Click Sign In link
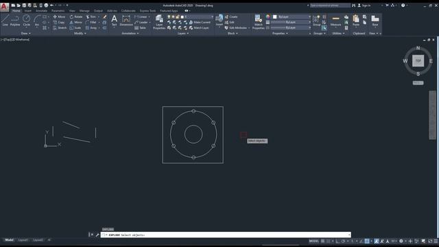Image resolution: width=439 pixels, height=247 pixels. coord(364,5)
